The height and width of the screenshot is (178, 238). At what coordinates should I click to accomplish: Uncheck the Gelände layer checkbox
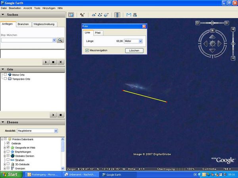(8, 143)
